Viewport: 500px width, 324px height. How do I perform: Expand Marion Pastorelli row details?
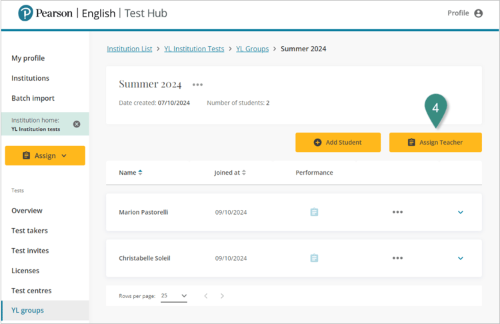460,212
